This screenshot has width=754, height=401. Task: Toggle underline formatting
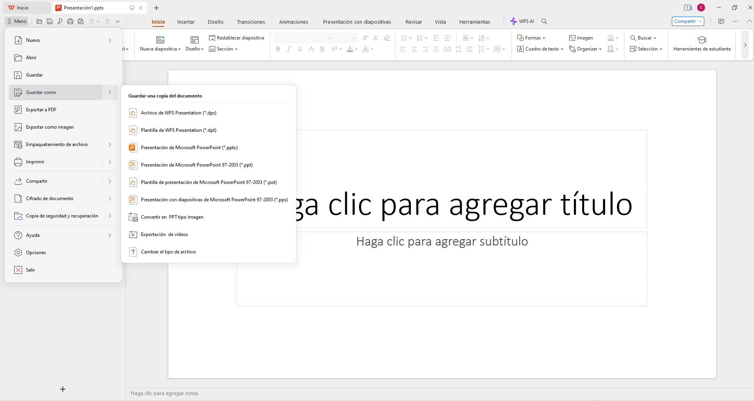click(300, 49)
